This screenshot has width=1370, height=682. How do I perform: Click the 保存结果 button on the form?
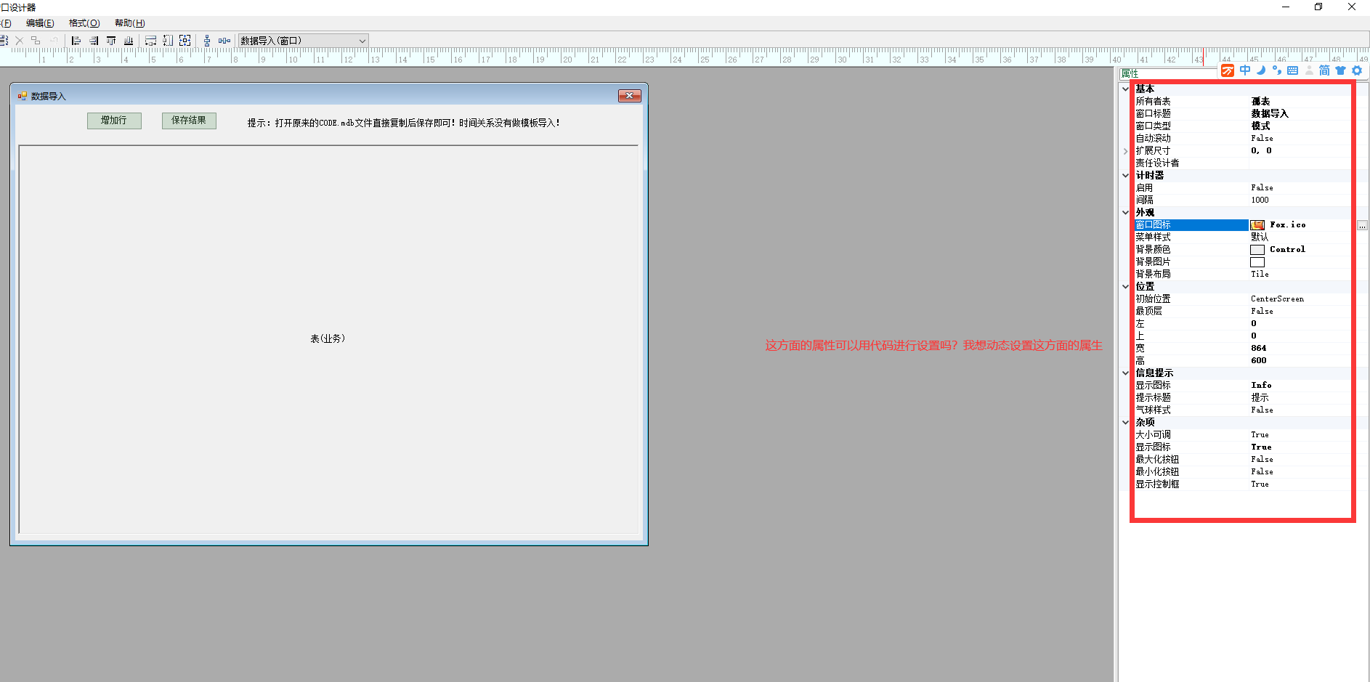(189, 121)
